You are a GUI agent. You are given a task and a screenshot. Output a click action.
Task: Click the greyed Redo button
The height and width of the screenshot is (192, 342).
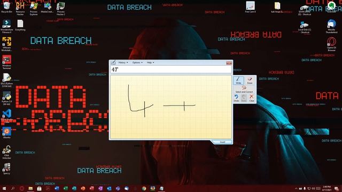coord(244,98)
